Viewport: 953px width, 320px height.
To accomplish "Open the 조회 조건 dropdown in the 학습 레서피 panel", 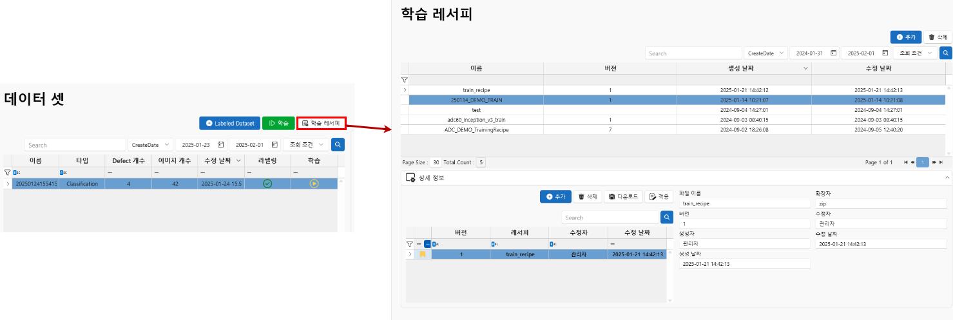I will click(x=918, y=53).
